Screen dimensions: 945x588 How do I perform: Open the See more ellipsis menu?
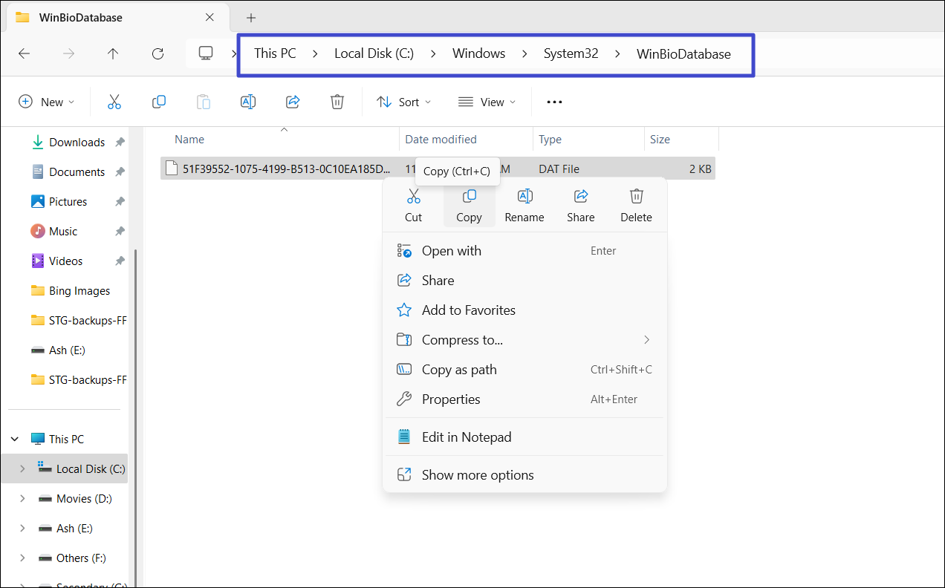[554, 102]
